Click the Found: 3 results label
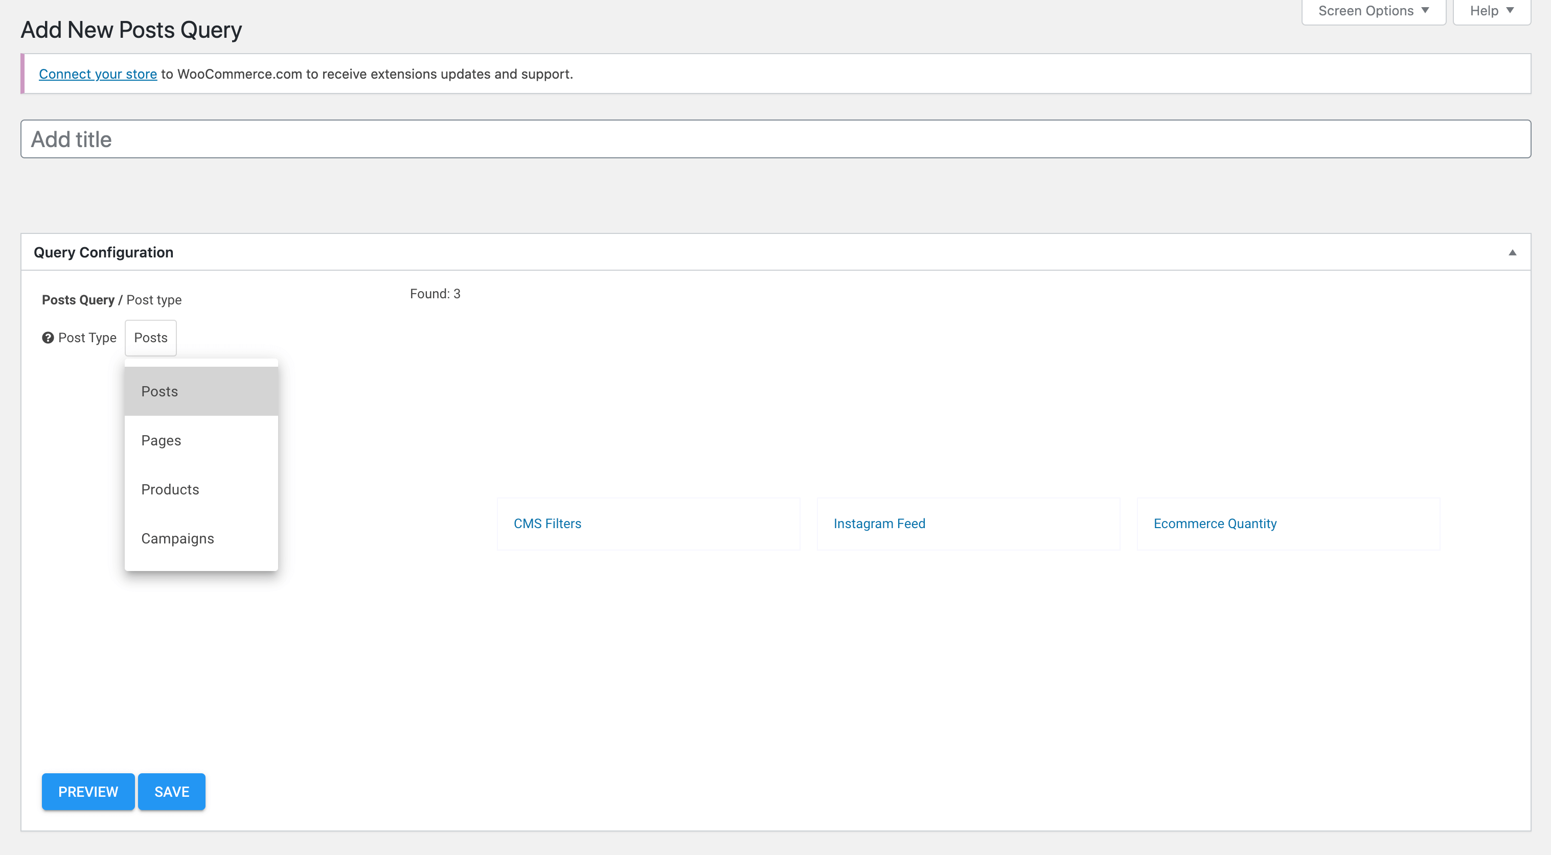The image size is (1551, 855). 435,294
